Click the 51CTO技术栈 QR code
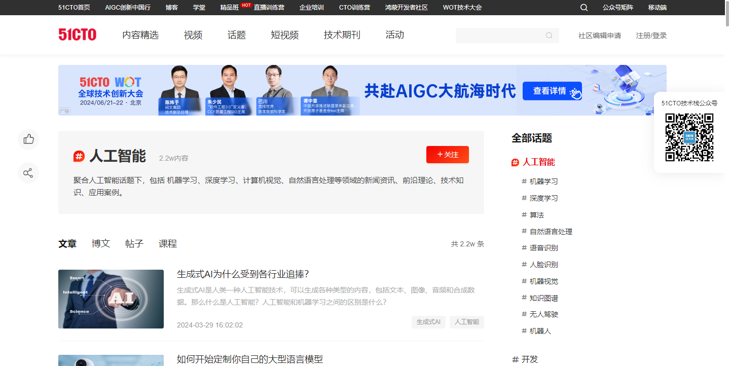 [x=689, y=137]
